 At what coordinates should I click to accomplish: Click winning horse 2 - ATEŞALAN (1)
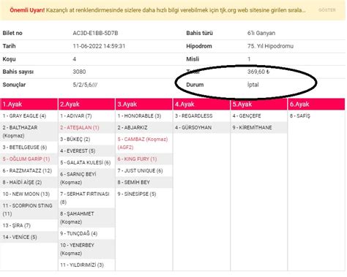86,128
